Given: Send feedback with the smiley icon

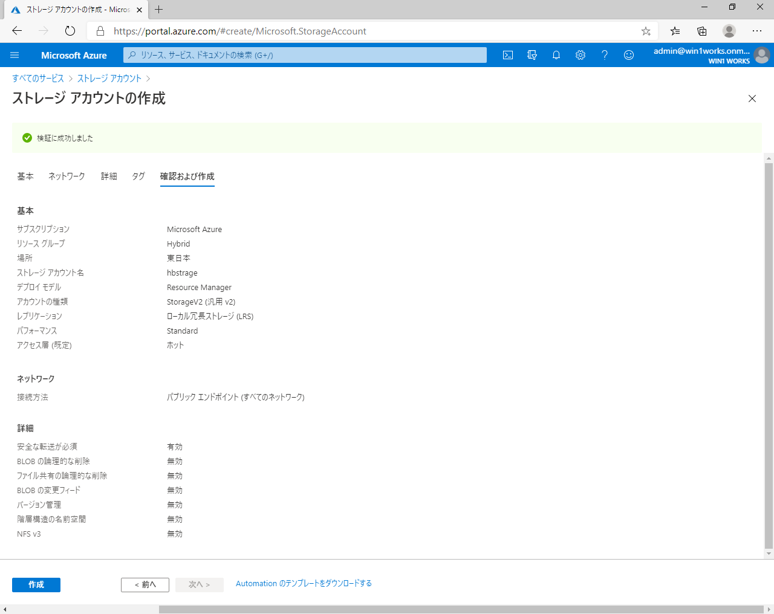Looking at the screenshot, I should (x=629, y=55).
